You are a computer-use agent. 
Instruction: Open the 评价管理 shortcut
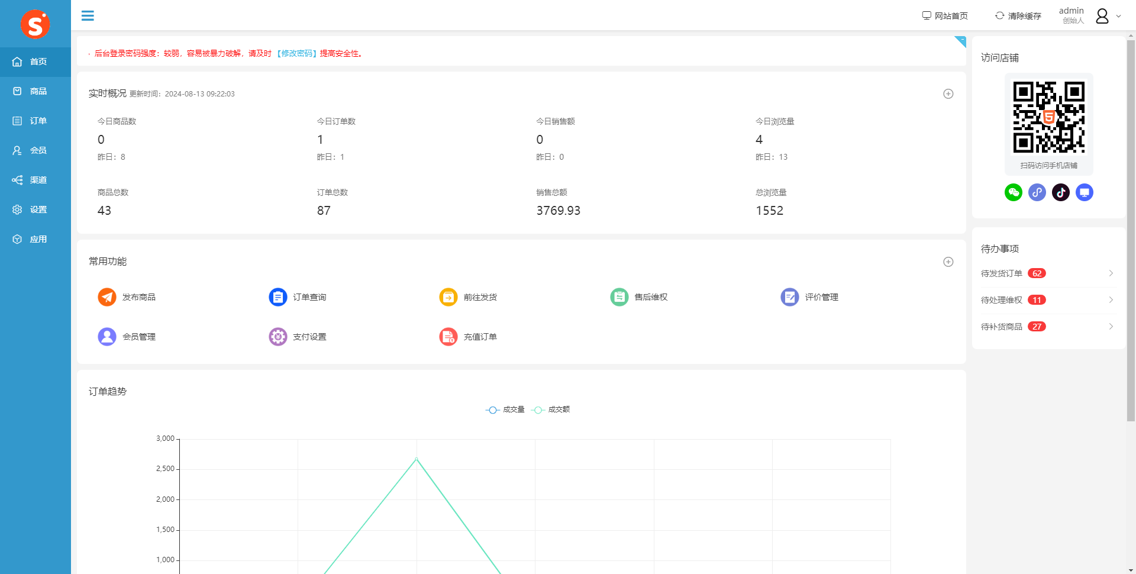click(x=809, y=297)
